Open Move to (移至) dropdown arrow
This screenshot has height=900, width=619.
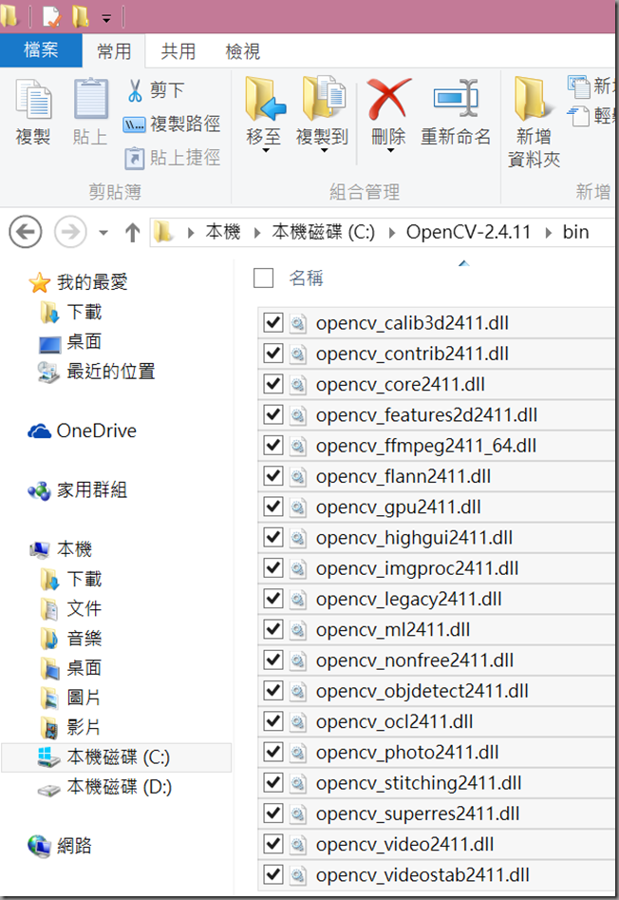coord(266,150)
